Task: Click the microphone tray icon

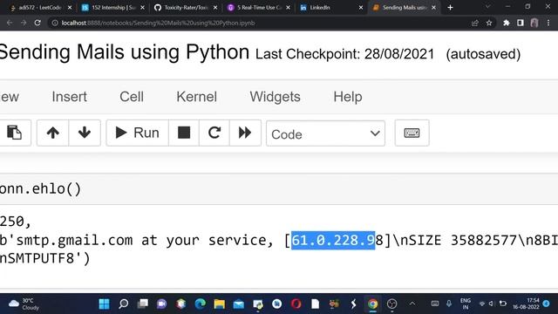Action: pos(449,304)
